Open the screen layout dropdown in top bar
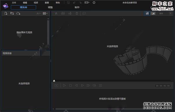175x112 pixels. pyautogui.click(x=87, y=3)
